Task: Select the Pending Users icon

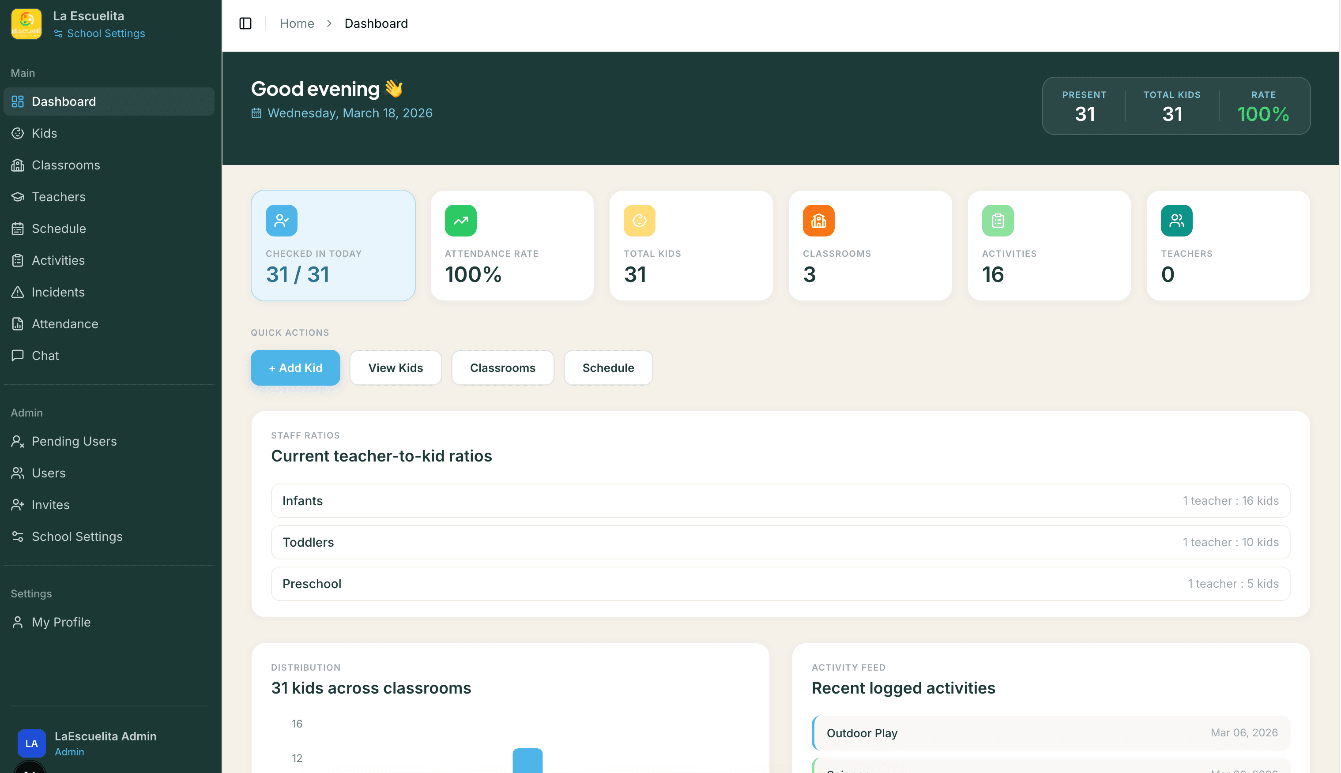Action: pyautogui.click(x=18, y=441)
